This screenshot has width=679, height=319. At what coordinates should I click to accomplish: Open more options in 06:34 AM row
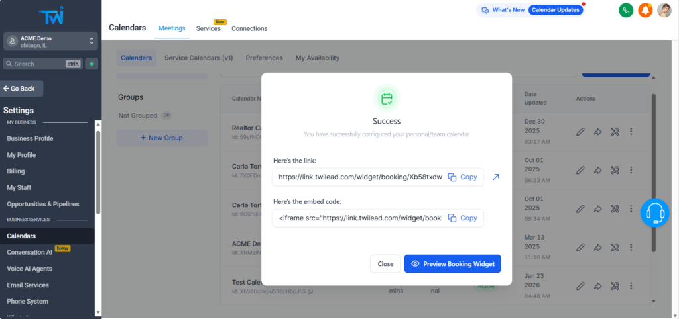[x=631, y=208]
